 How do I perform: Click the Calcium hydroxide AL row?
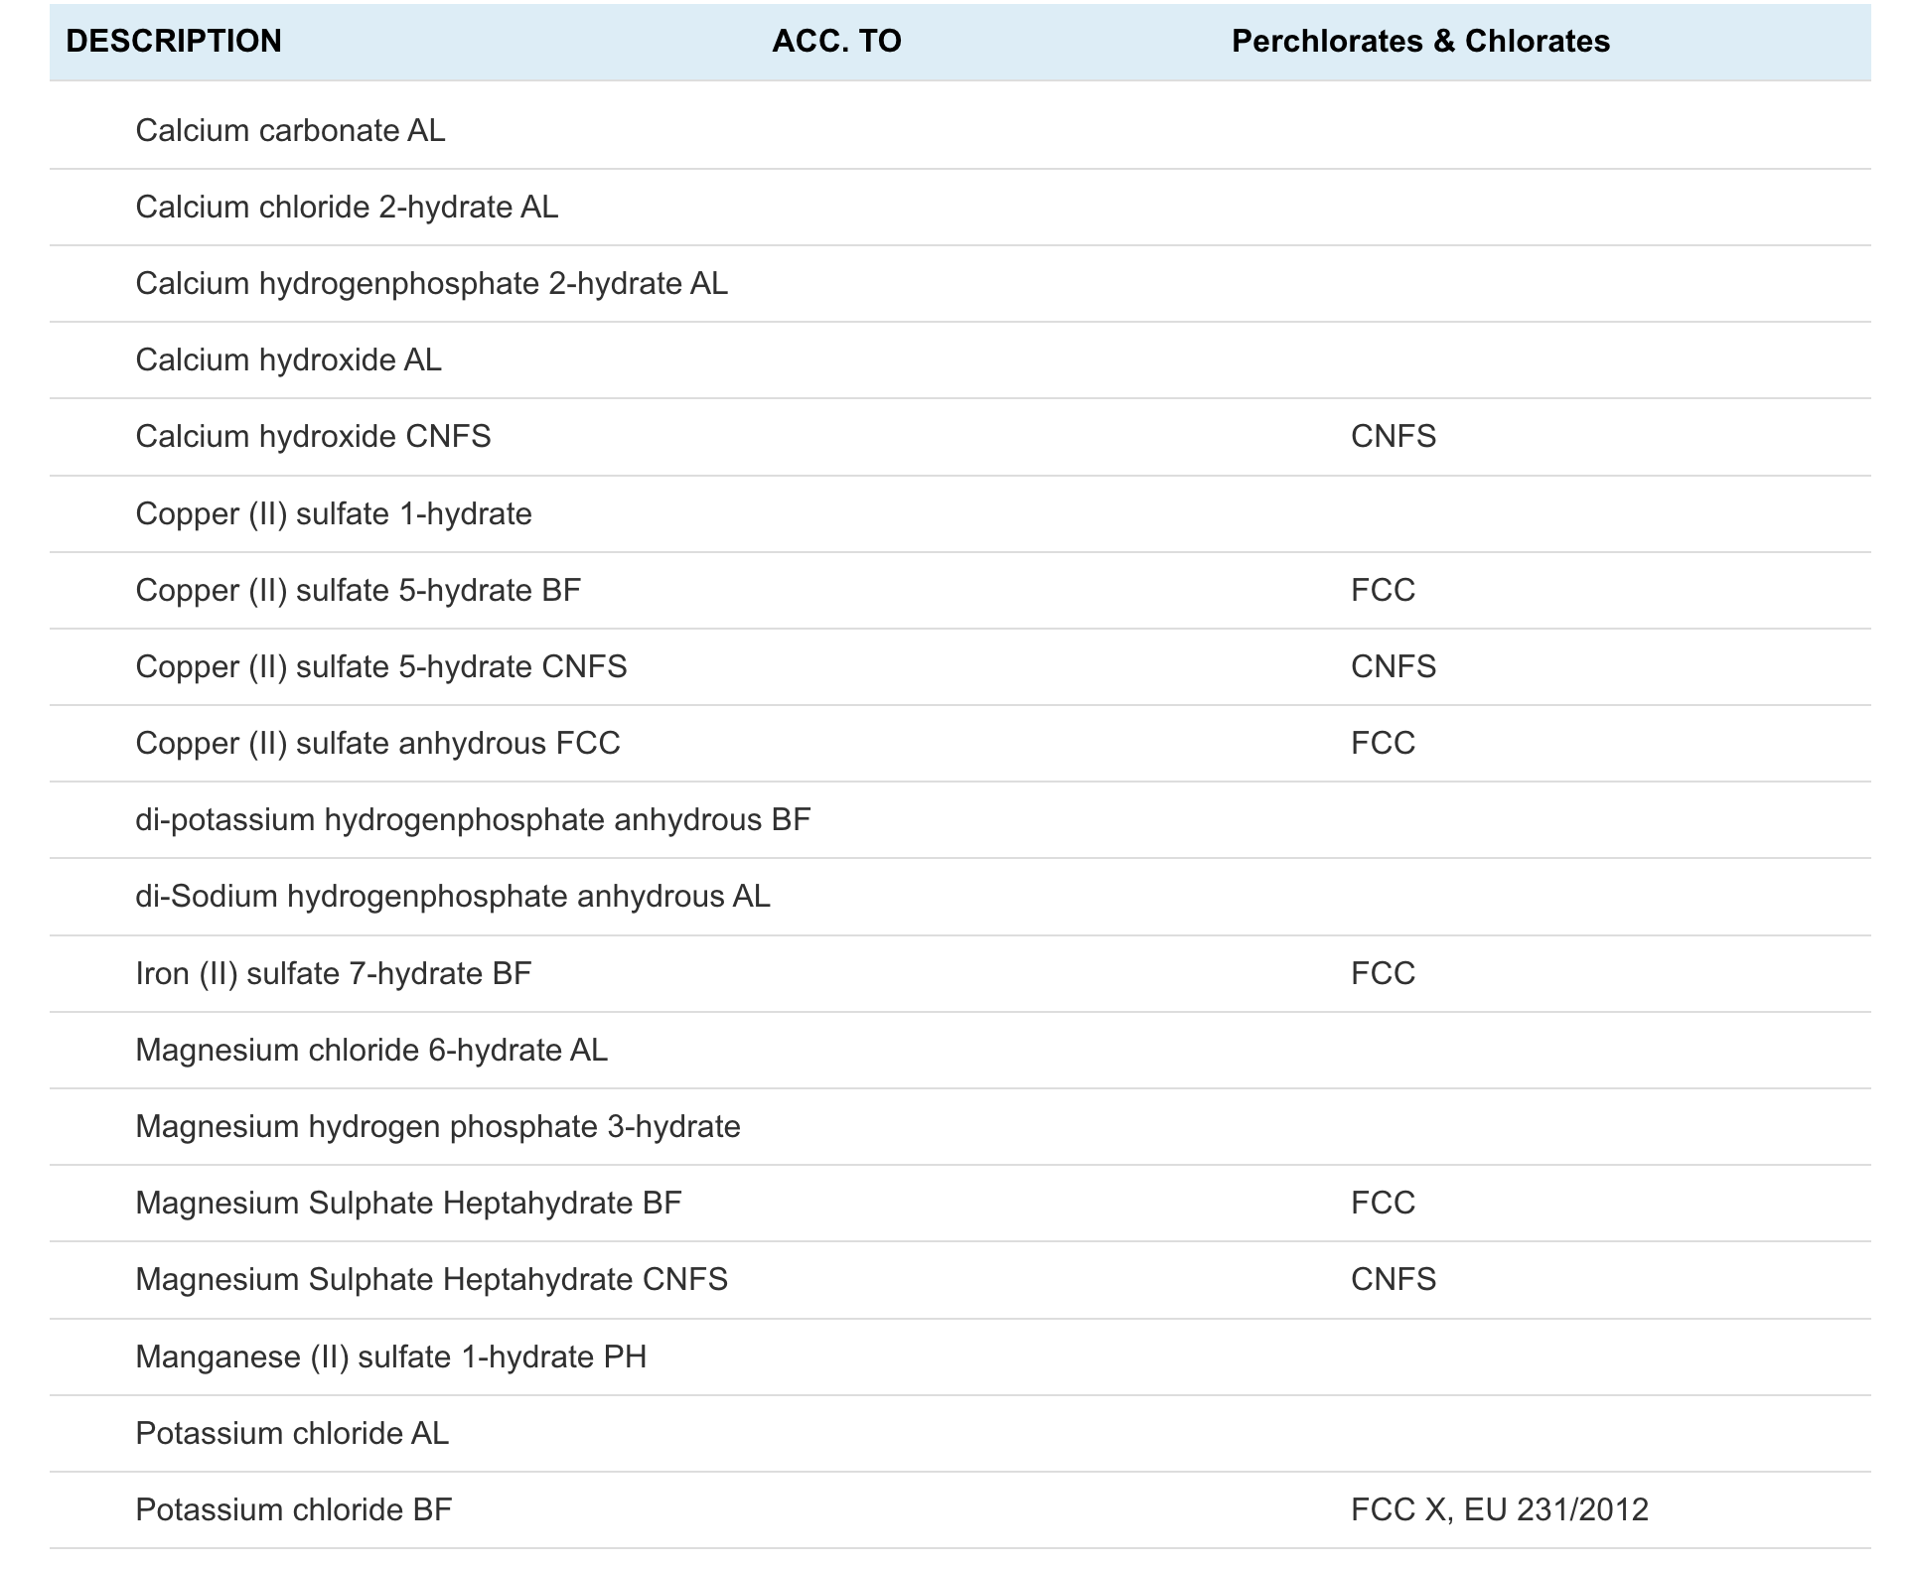tap(288, 359)
